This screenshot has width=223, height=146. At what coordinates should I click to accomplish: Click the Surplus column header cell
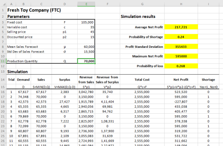click(x=65, y=80)
